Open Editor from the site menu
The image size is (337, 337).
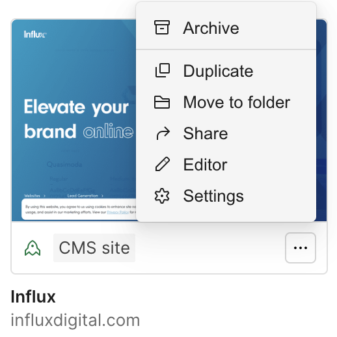click(x=205, y=165)
